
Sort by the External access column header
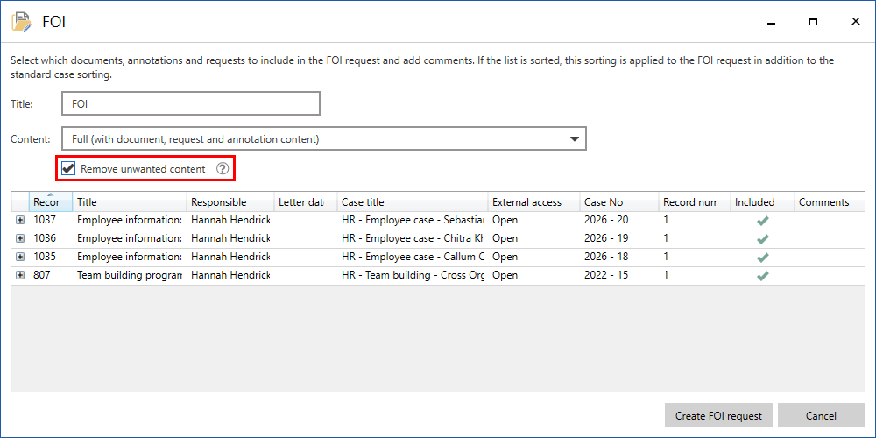coord(532,202)
